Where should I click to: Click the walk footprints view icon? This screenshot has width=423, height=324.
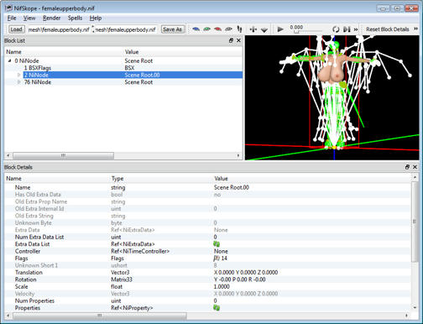pyautogui.click(x=239, y=29)
